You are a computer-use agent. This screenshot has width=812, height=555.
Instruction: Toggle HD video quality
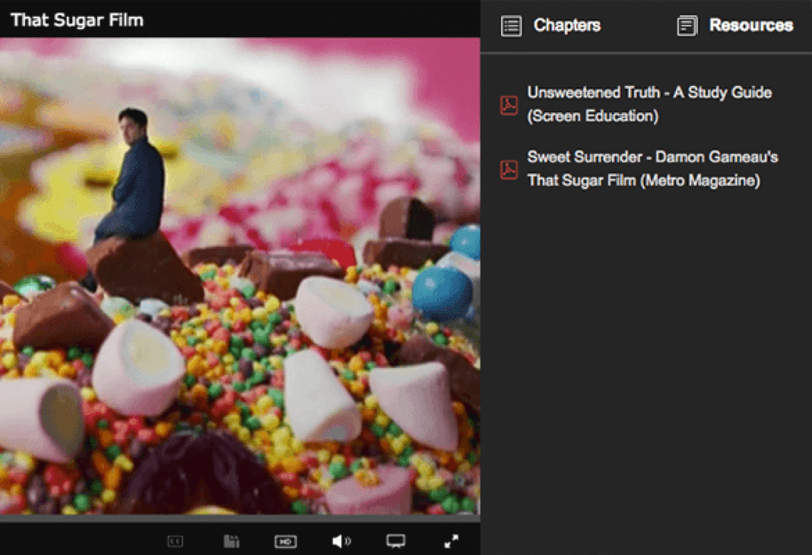285,541
